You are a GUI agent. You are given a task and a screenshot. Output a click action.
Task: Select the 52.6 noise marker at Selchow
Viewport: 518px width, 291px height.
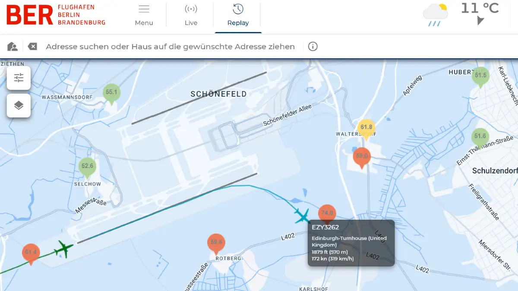(x=87, y=168)
